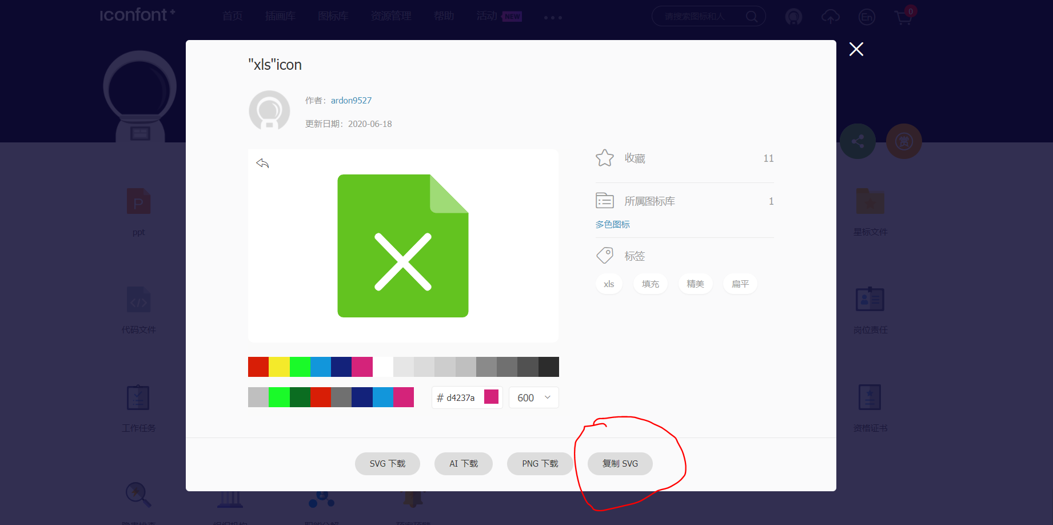Expand the 600 size dropdown
Viewport: 1053px width, 525px height.
(x=533, y=397)
